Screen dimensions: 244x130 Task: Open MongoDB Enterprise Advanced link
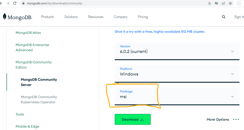pos(32,47)
